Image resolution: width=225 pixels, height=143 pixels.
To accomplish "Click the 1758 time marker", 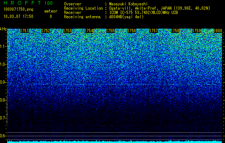I will pos(175,31).
